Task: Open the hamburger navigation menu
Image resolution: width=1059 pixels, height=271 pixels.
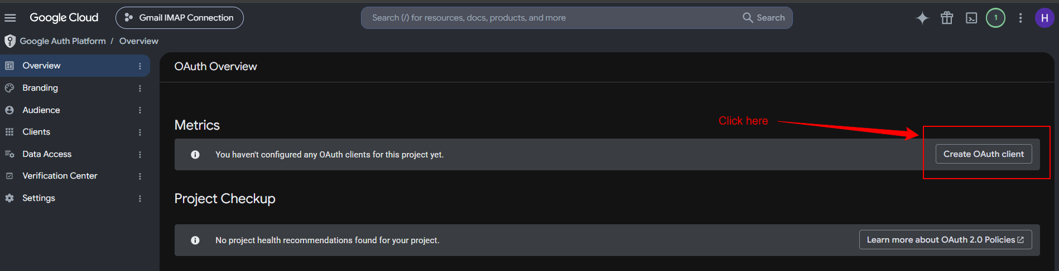Action: [x=10, y=18]
